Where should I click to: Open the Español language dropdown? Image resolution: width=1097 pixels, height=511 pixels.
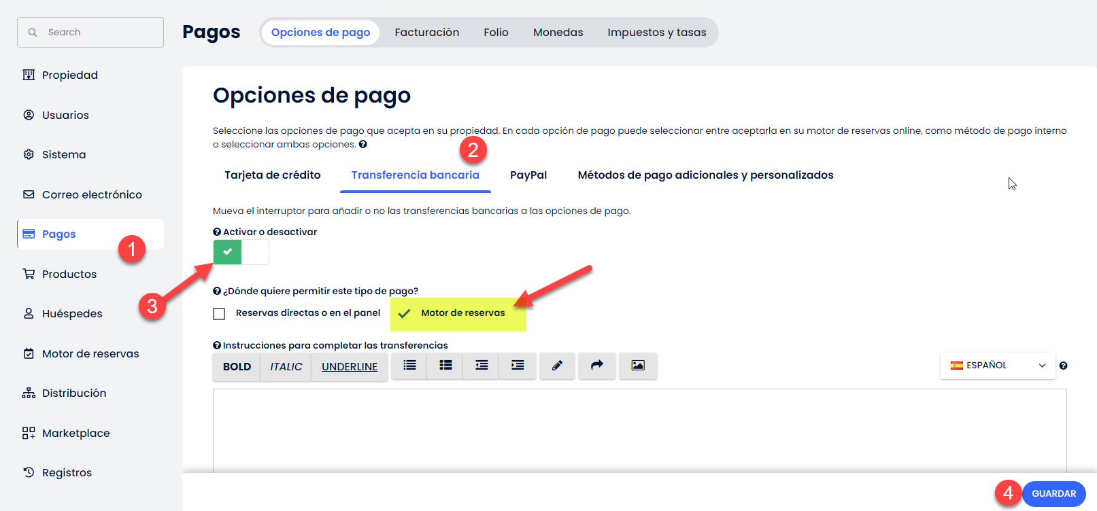click(997, 366)
